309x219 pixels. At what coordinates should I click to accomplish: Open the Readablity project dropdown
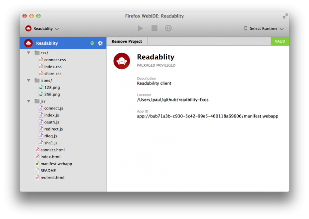(42, 28)
